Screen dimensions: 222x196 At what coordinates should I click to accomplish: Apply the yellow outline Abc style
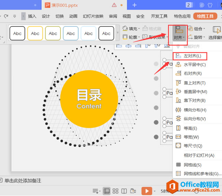[x=35, y=33]
